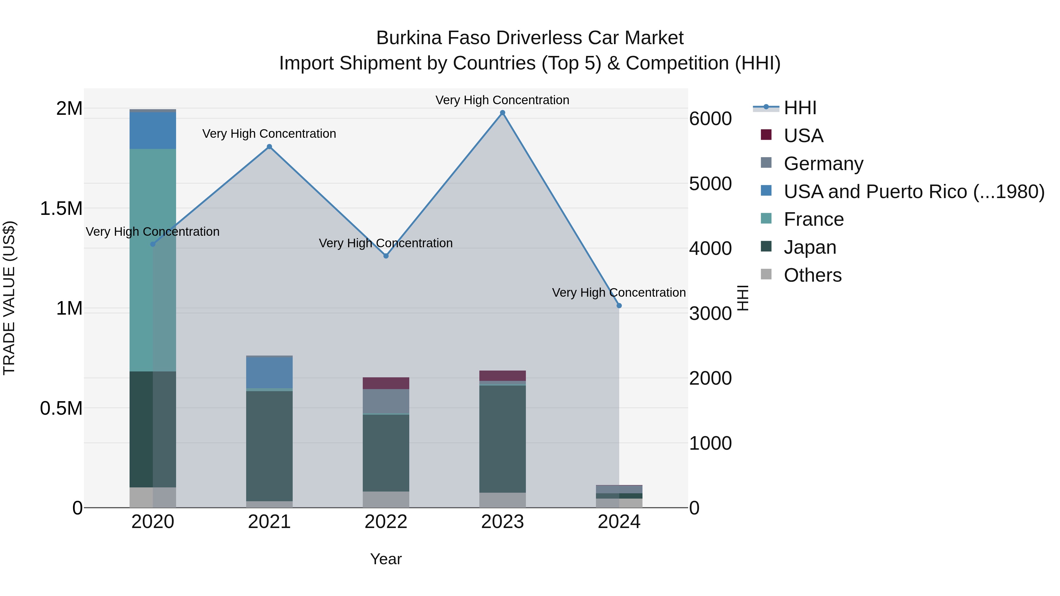Click the USA segment of the 2022 bar

pos(386,383)
